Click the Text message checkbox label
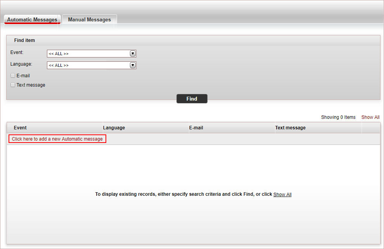Viewport: 384px width, 249px height. [x=31, y=85]
